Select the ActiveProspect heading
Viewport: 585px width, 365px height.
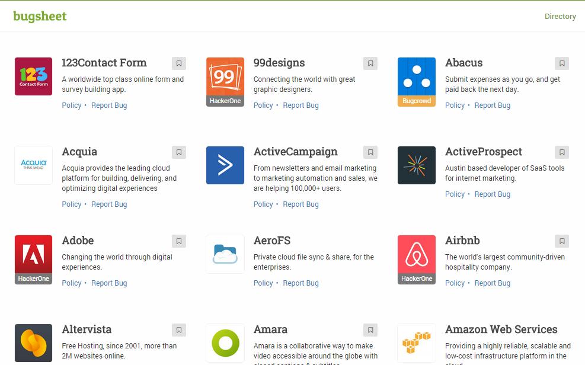[484, 152]
